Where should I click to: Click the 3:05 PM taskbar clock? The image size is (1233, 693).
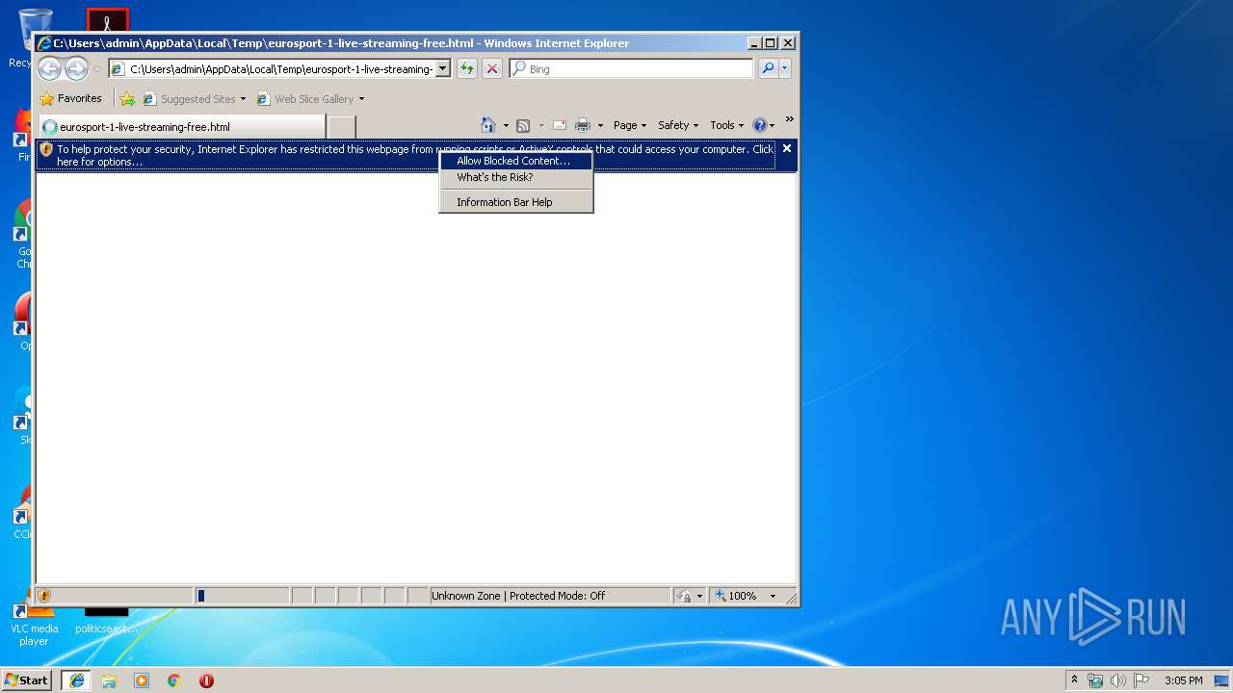click(1183, 680)
